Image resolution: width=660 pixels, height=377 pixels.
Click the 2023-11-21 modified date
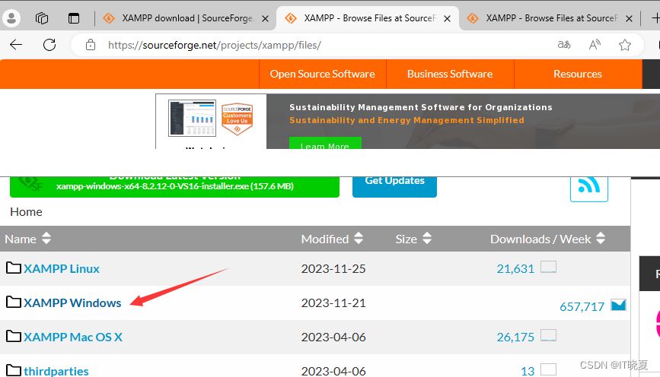[333, 303]
